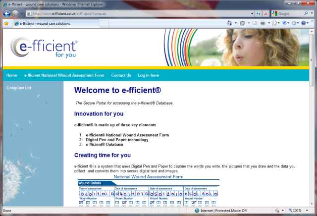Click the Internet Protected Mode Off status text

[x=223, y=211]
